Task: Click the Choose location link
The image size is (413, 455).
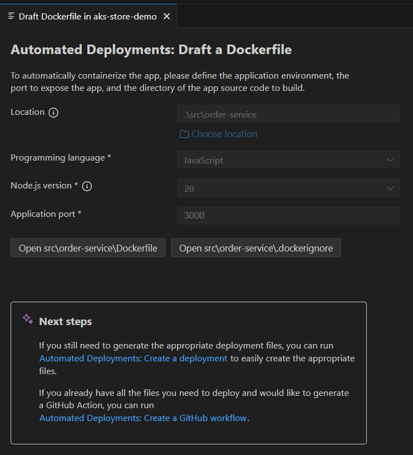Action: coord(224,134)
